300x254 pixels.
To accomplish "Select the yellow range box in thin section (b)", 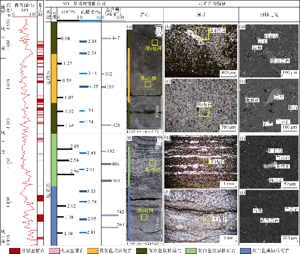I will (x=202, y=33).
